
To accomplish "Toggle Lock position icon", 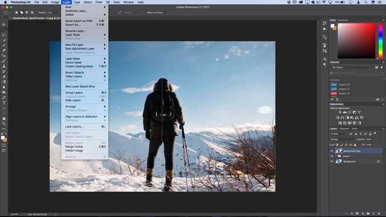I will click(x=346, y=145).
